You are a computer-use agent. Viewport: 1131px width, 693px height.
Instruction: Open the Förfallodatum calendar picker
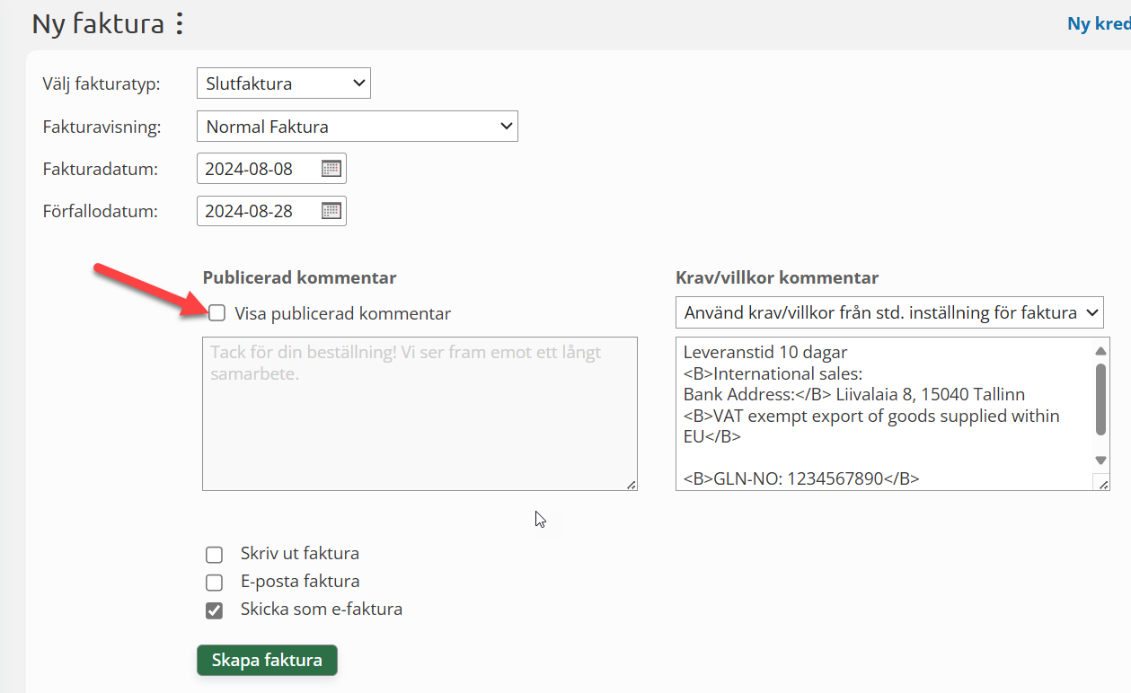331,211
